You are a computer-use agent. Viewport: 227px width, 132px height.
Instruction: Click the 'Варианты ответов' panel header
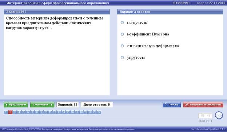170,12
